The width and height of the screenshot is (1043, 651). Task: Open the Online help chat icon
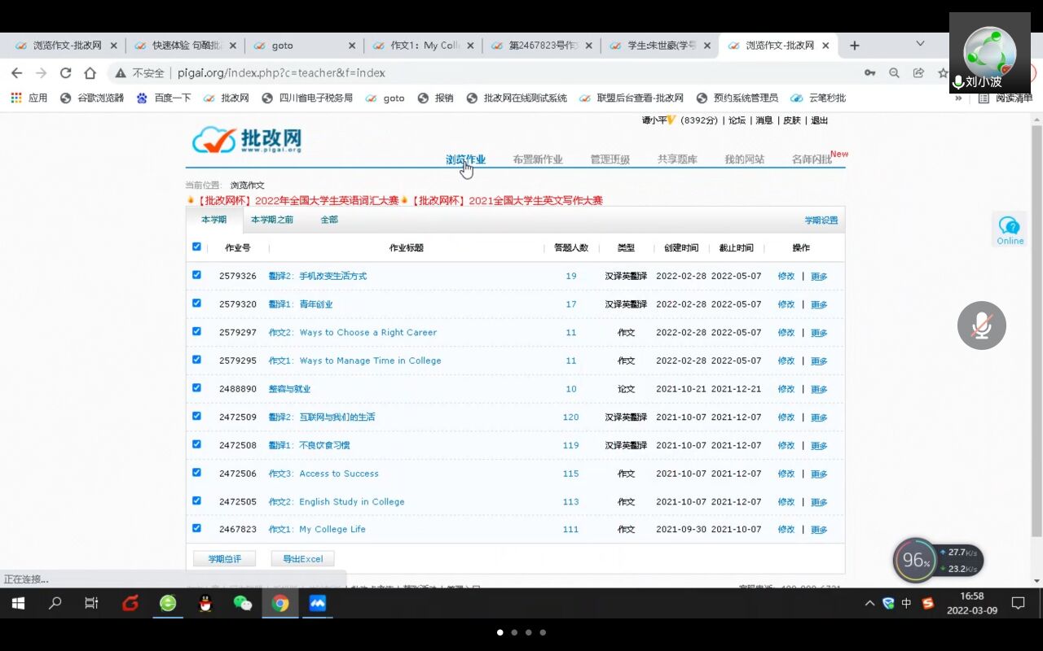(x=1010, y=229)
